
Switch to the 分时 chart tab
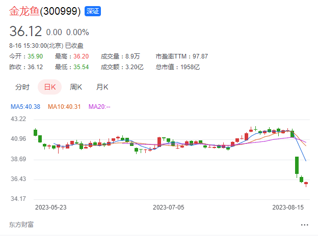click(22, 87)
